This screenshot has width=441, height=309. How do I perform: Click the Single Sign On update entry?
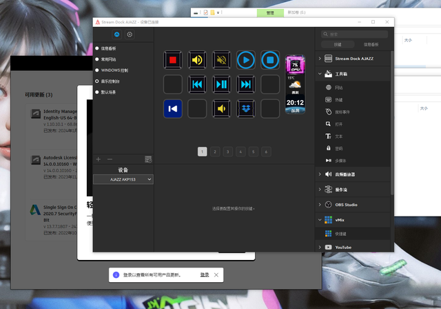tap(54, 220)
